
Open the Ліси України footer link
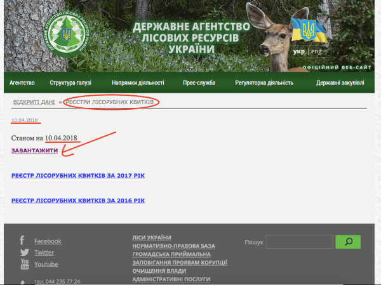pos(152,237)
